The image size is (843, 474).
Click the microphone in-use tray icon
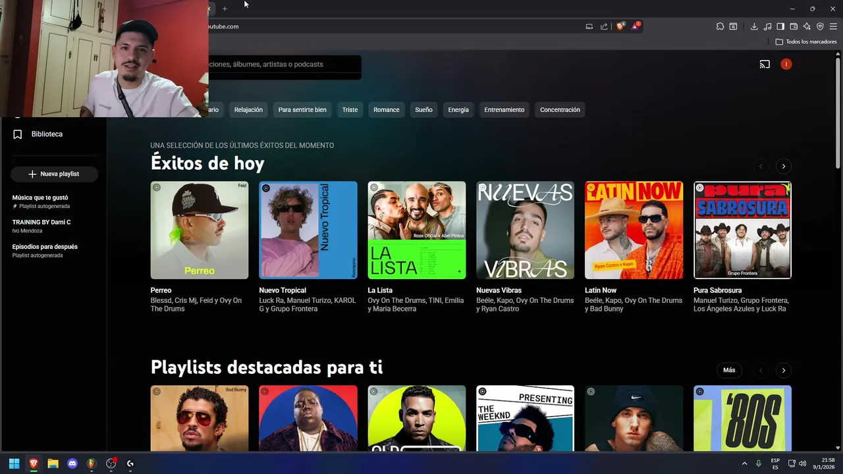click(759, 463)
